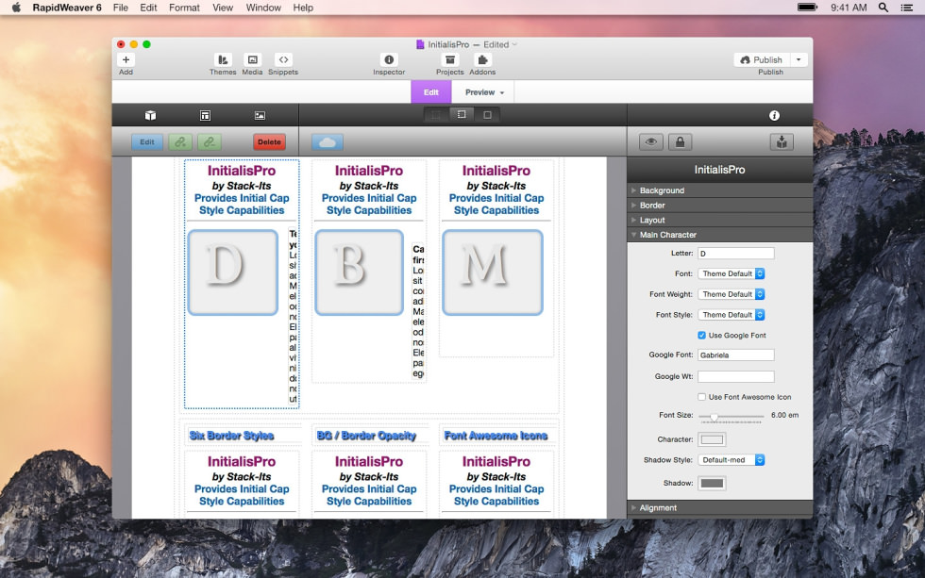925x578 pixels.
Task: Open the Help menu
Action: (x=303, y=8)
